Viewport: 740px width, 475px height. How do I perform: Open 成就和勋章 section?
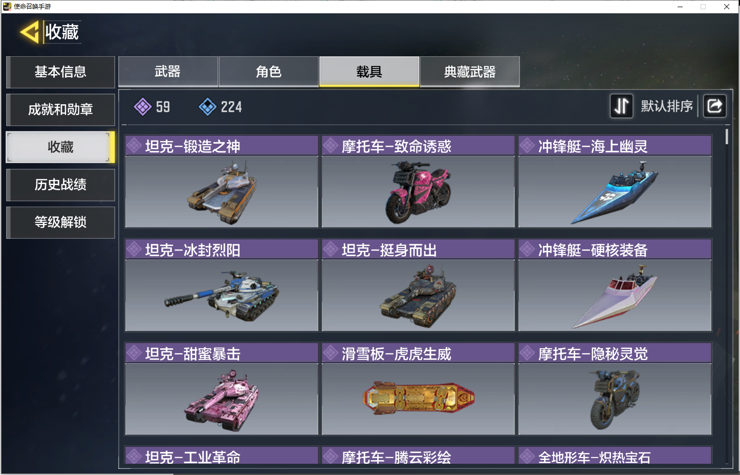[x=60, y=110]
